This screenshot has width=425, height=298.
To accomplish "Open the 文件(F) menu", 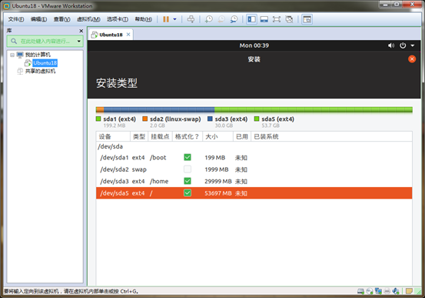I will [x=16, y=19].
